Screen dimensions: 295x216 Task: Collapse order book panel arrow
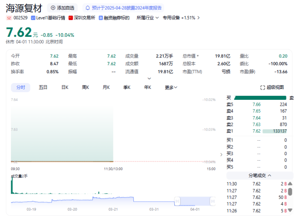tap(221, 155)
